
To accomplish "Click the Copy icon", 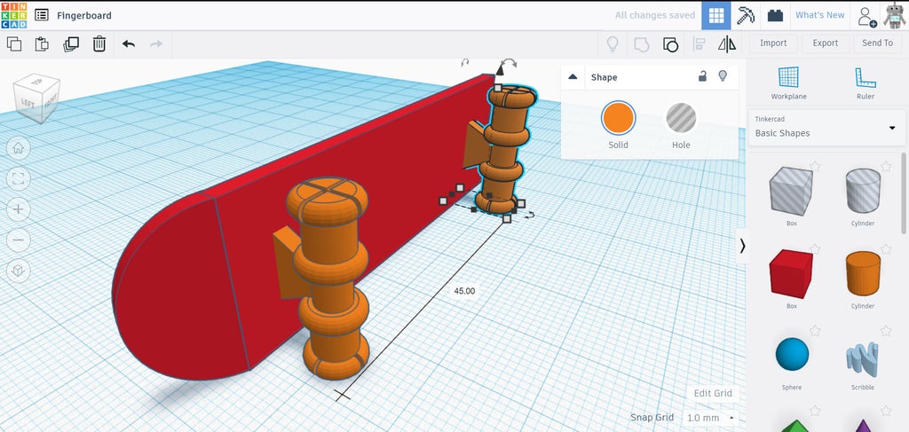I will (x=14, y=44).
